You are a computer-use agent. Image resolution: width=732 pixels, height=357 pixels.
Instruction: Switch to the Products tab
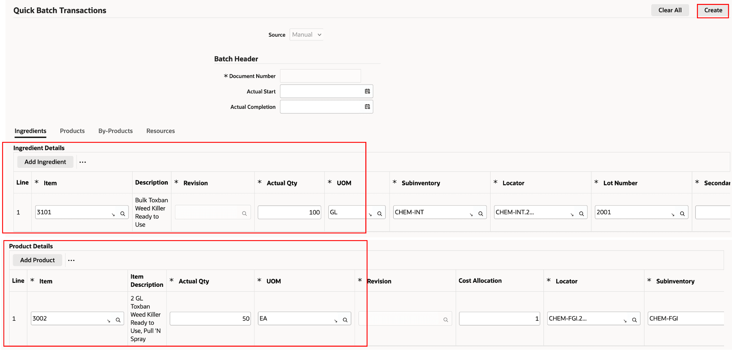pyautogui.click(x=72, y=131)
